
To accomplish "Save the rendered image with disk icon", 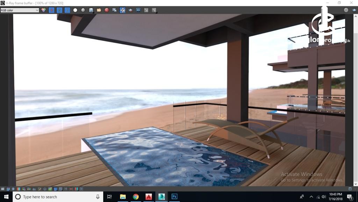I will pyautogui.click(x=91, y=10).
